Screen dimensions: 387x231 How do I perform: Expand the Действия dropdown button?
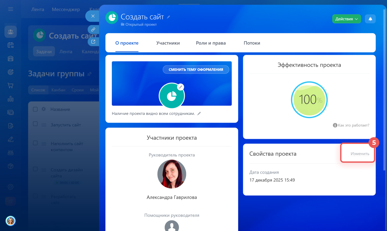pyautogui.click(x=346, y=19)
